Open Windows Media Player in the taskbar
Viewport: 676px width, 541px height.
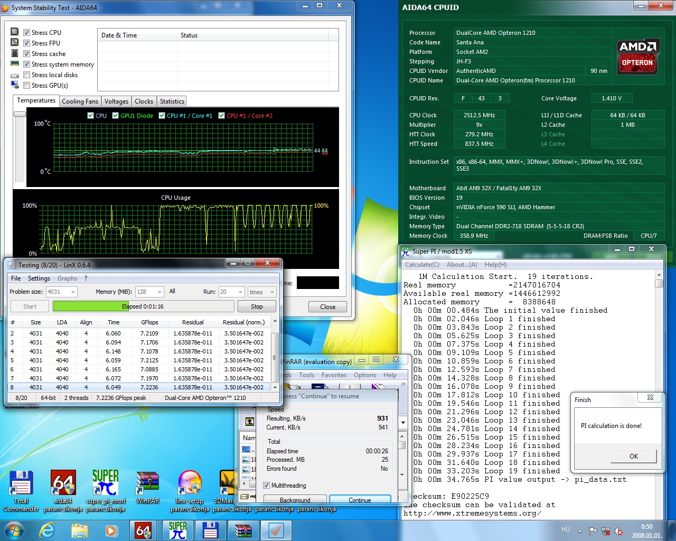click(x=111, y=530)
